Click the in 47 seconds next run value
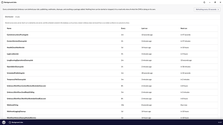This screenshot has width=223, height=125. 186,35
